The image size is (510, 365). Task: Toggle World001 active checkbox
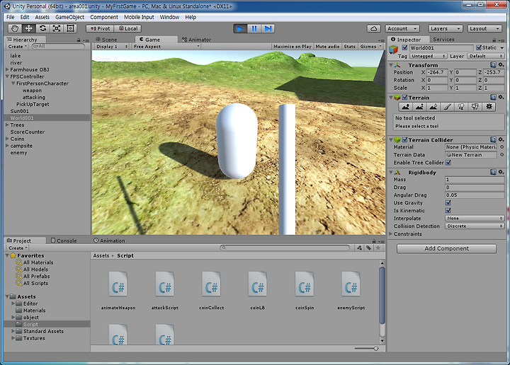pyautogui.click(x=404, y=47)
